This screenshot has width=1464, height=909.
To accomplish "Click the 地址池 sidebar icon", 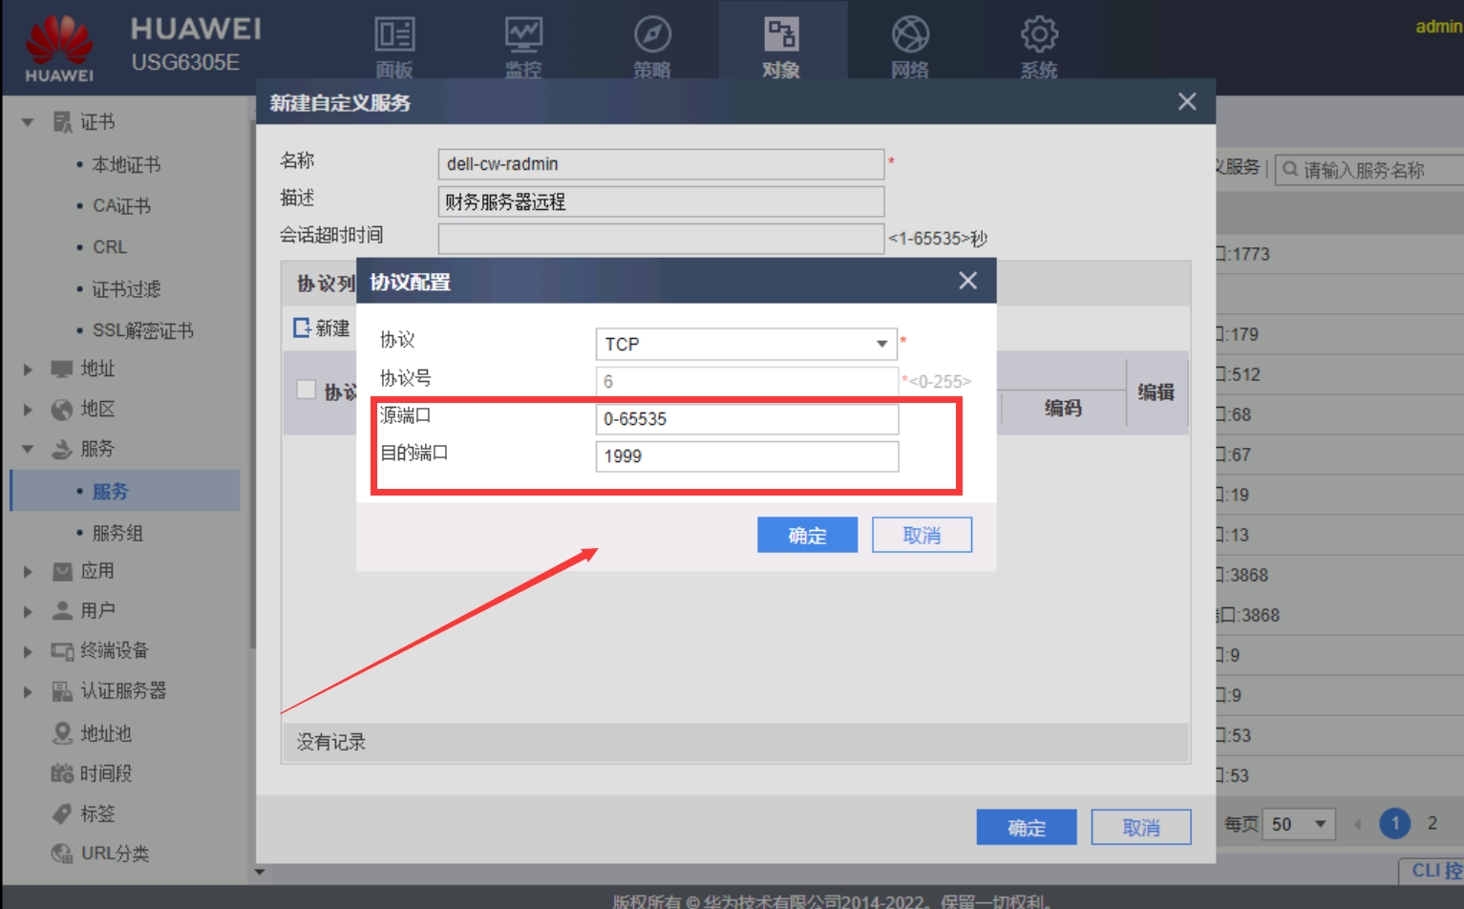I will click(62, 733).
